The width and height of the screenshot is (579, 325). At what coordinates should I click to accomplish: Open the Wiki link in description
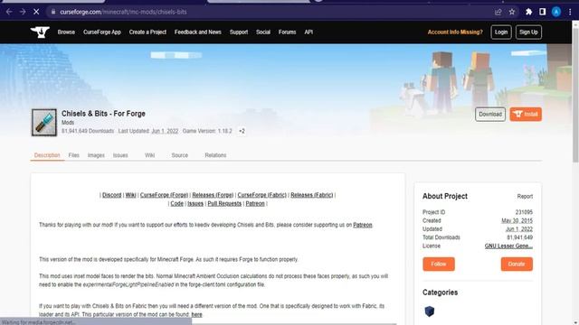130,195
